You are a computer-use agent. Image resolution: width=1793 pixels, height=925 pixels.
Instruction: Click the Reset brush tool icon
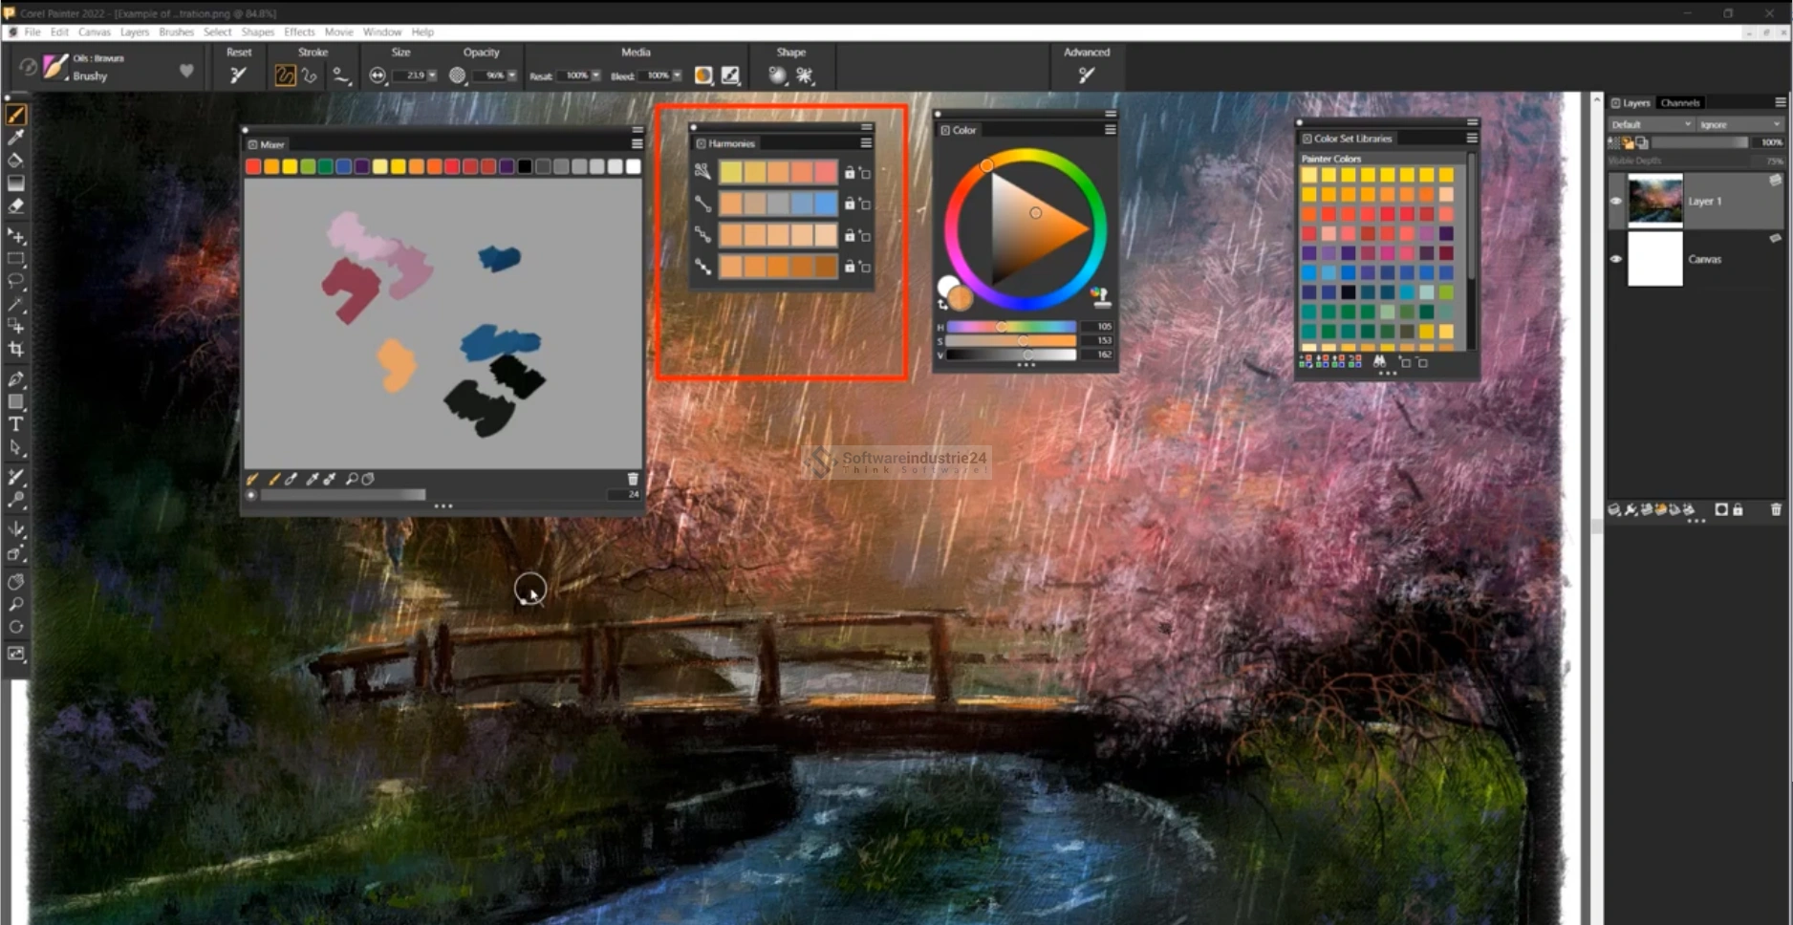pyautogui.click(x=238, y=75)
